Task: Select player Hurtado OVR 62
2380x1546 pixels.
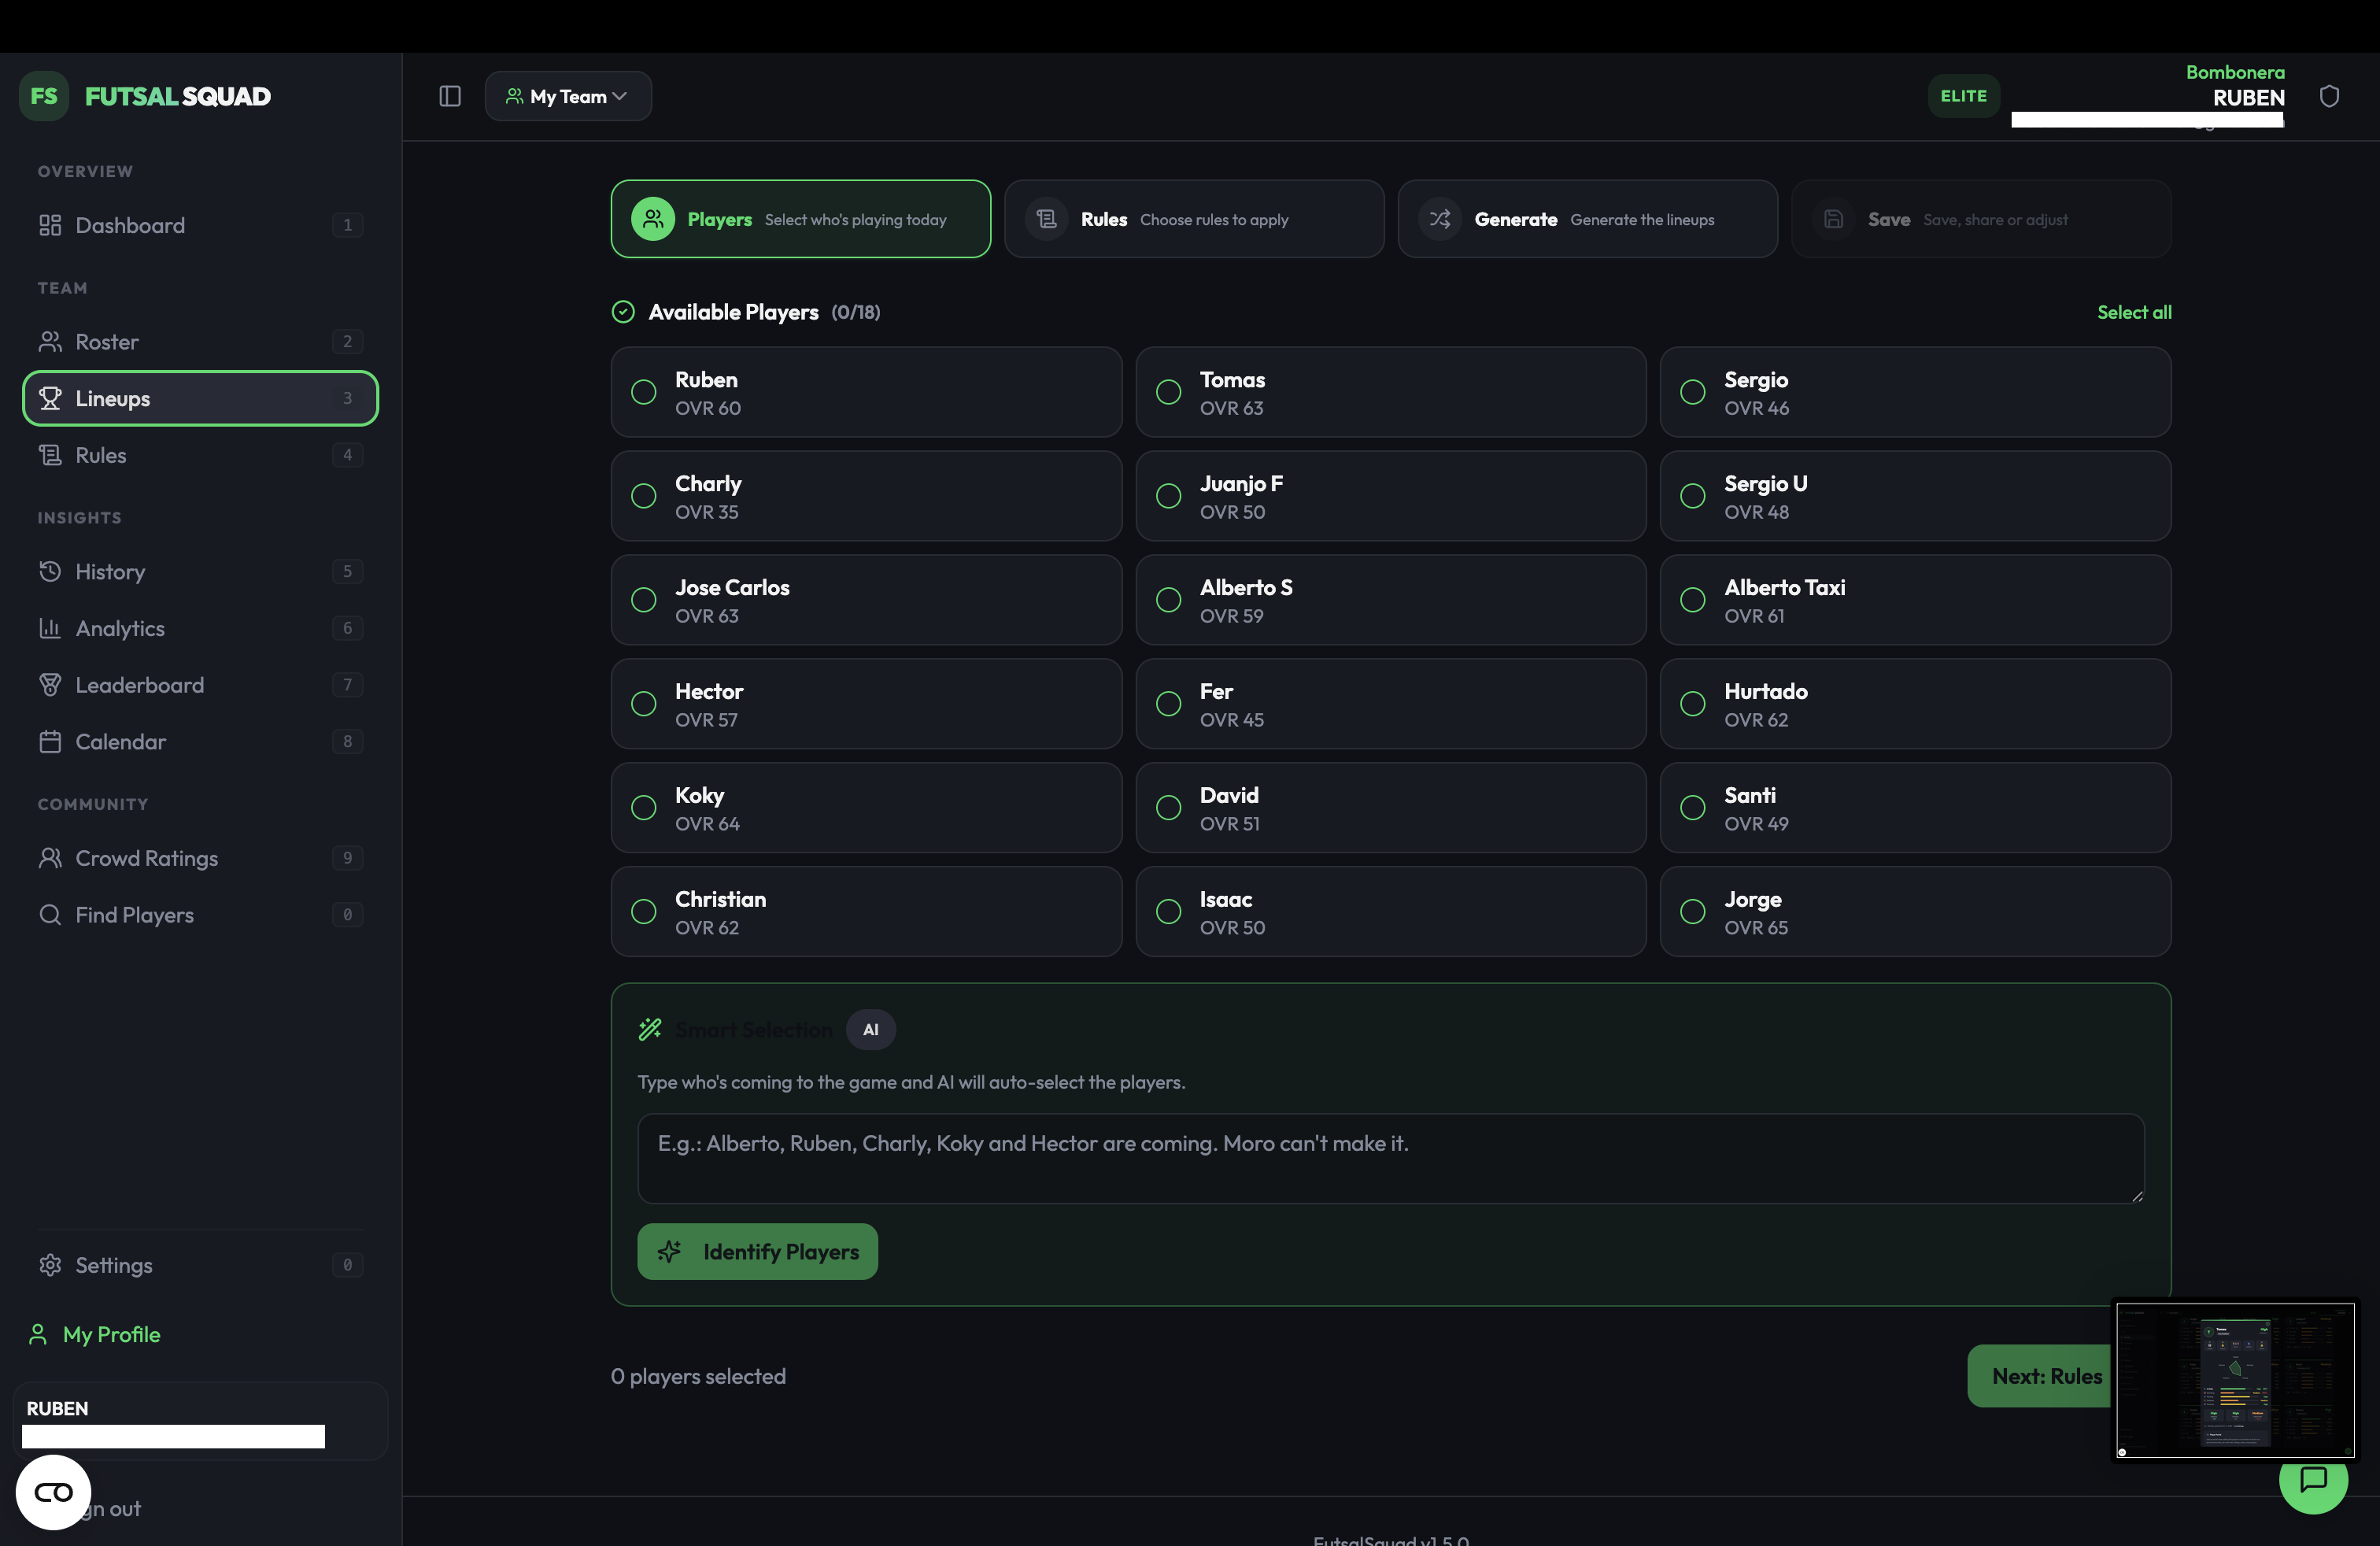Action: (x=1915, y=704)
